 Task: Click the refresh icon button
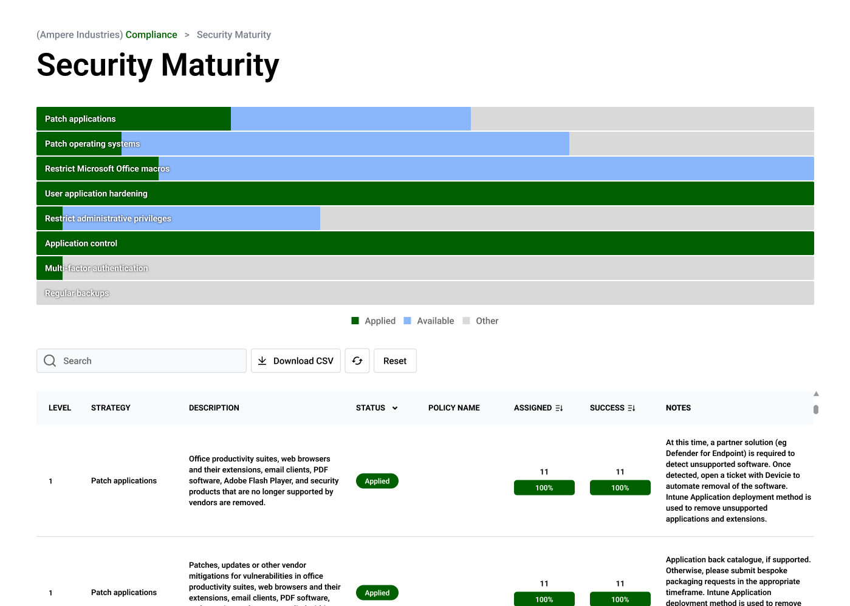pyautogui.click(x=357, y=361)
